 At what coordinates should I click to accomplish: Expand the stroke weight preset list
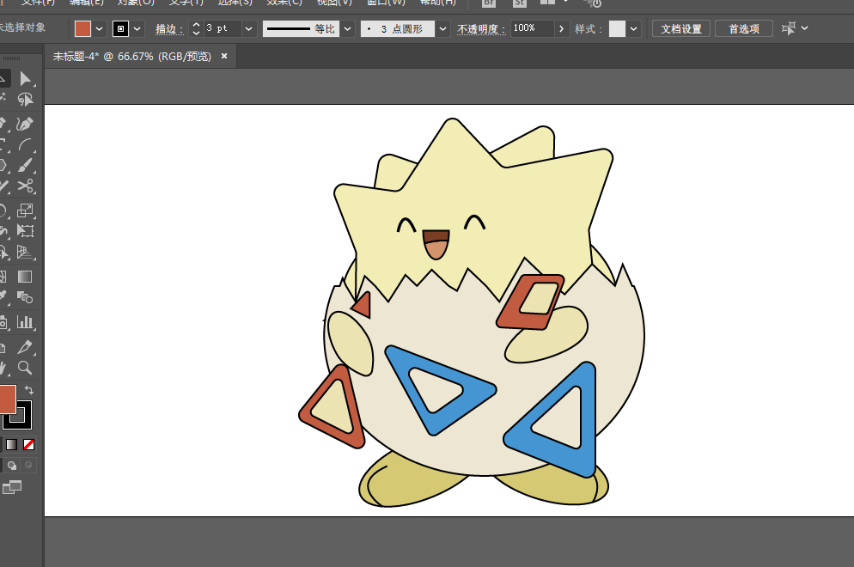(249, 29)
